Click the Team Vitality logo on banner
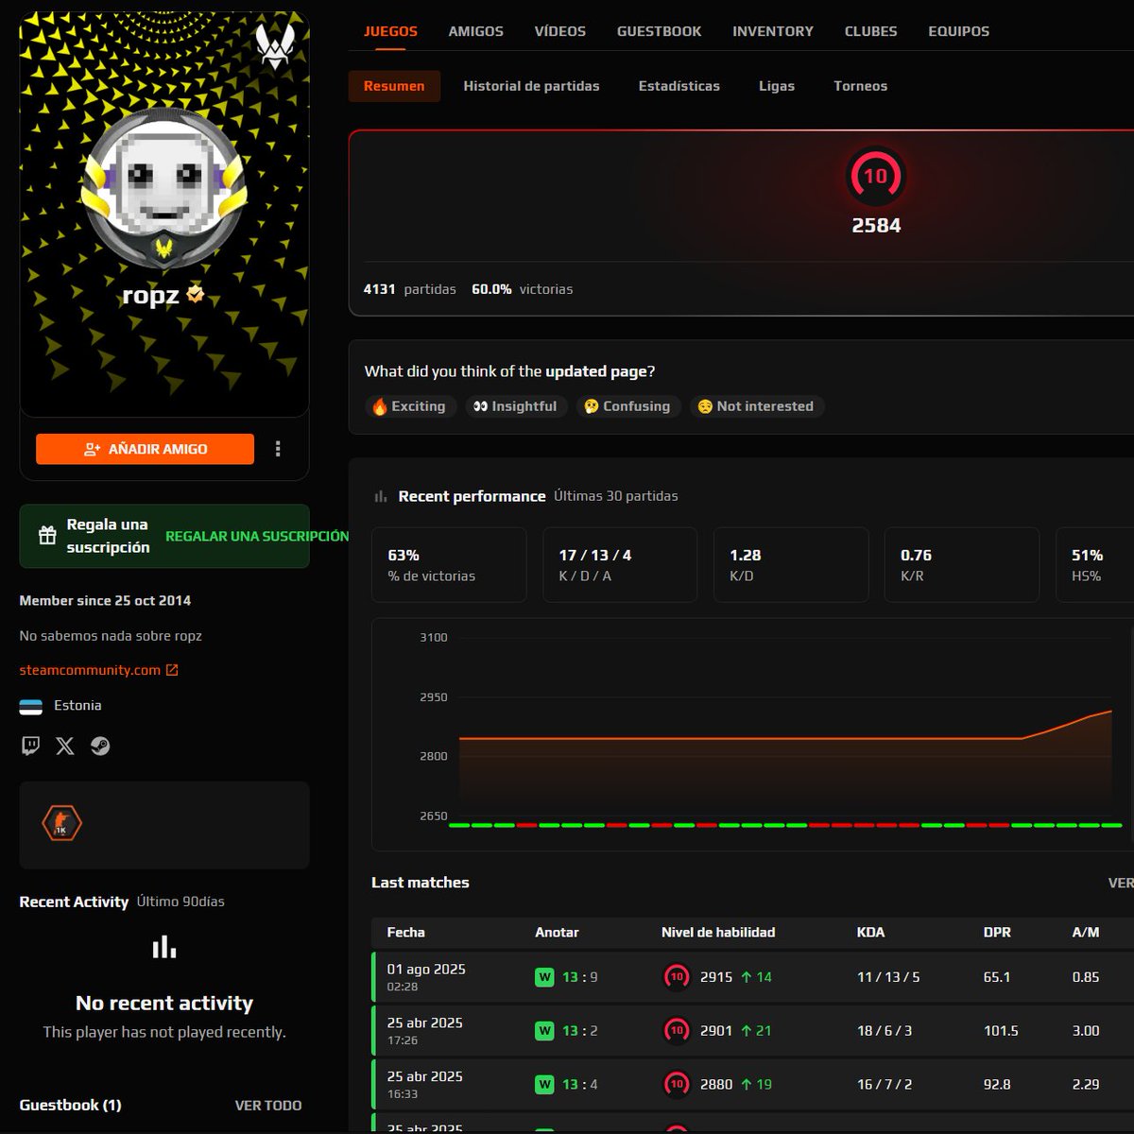 coord(274,46)
